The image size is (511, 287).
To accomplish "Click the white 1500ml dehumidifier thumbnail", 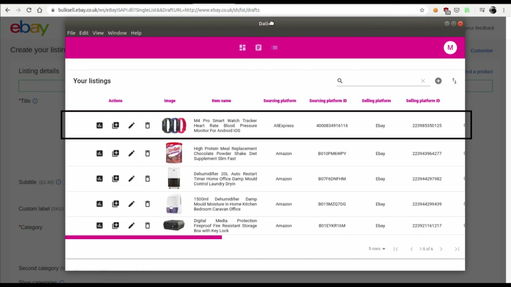I will click(174, 204).
